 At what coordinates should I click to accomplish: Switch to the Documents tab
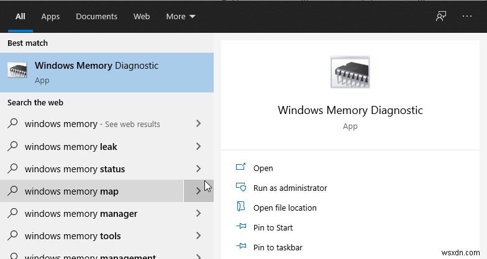[96, 17]
